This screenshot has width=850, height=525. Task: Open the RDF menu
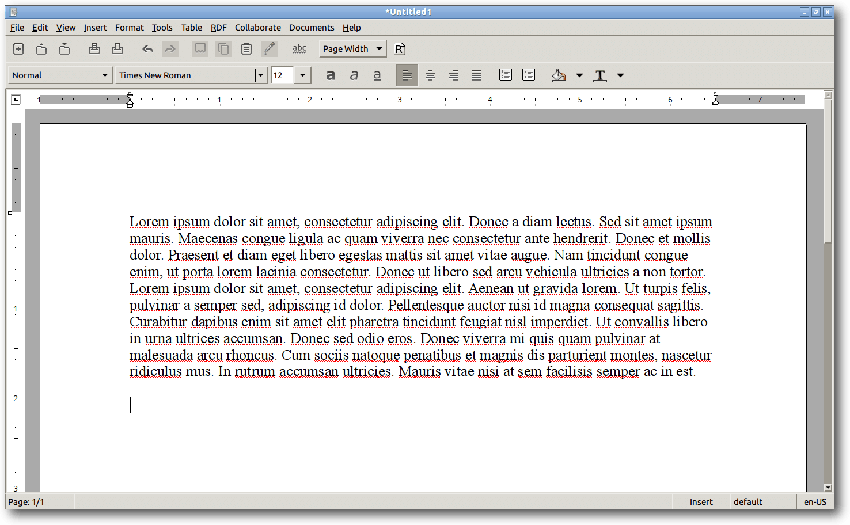point(218,28)
